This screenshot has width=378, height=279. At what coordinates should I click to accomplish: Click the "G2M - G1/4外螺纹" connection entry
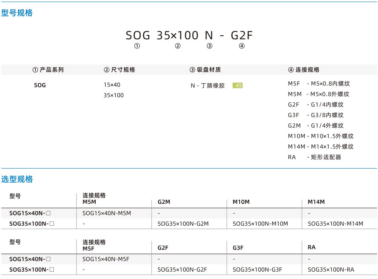point(316,126)
